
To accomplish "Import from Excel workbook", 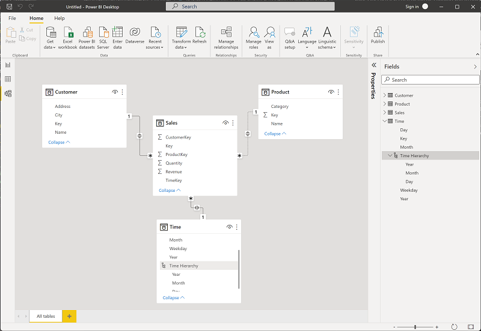I will point(67,38).
